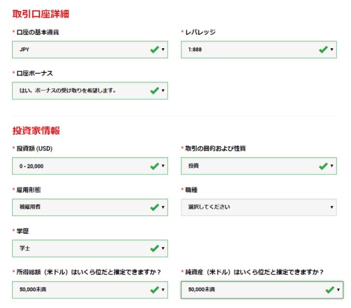Click the green checkmark beside 0 - 20,000
Screen dimensions: 351x308
click(155, 166)
